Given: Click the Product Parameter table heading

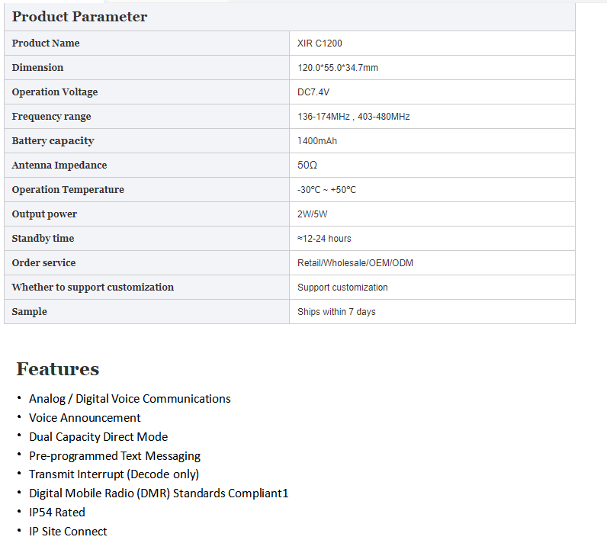Looking at the screenshot, I should point(79,17).
